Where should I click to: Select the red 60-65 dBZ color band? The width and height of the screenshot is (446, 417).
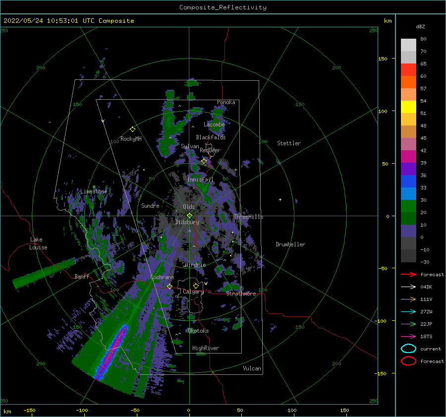(408, 70)
